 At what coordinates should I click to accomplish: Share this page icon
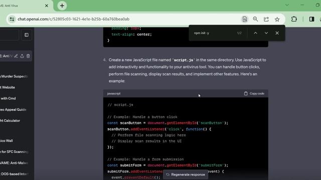[266, 19]
